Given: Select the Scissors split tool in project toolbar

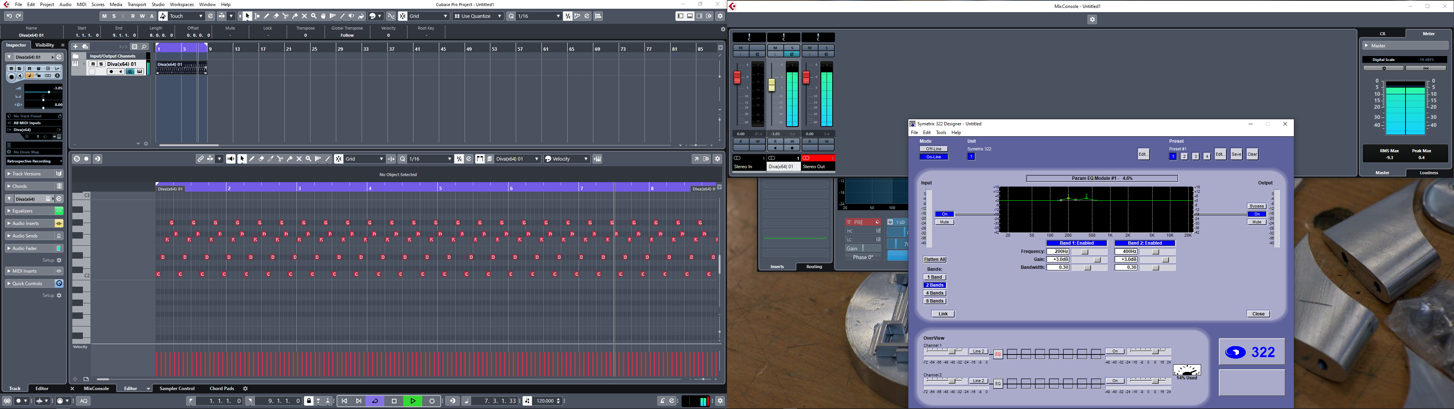Looking at the screenshot, I should [x=285, y=16].
